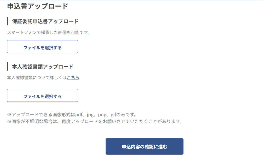Open the こちら link for 本人確認書類 details
263x160 pixels.
click(73, 78)
